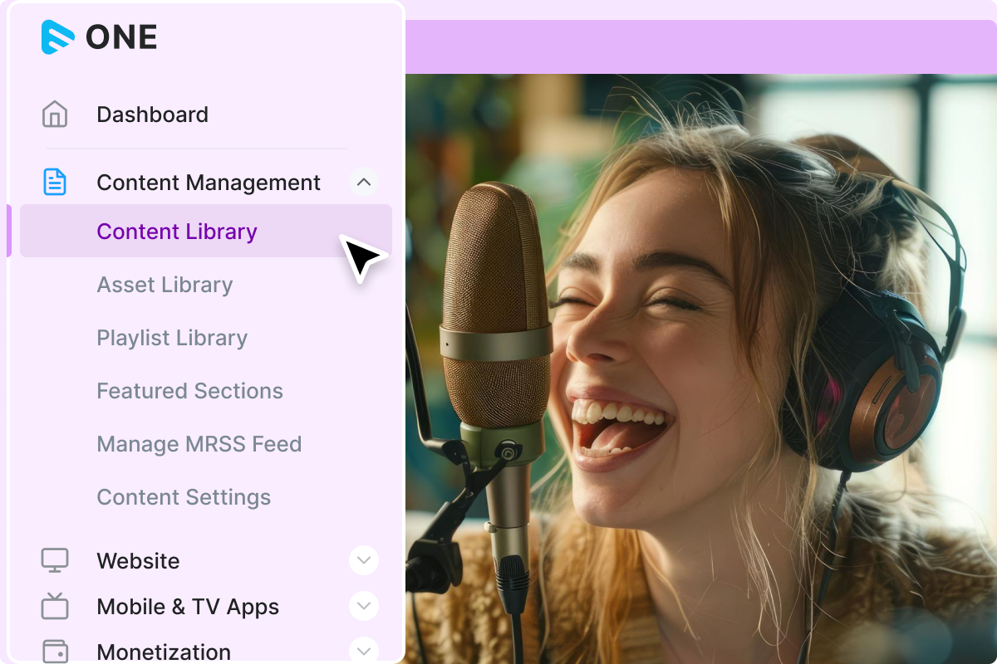Expand the Mobile & TV Apps chevron
997x664 pixels.
(x=363, y=606)
